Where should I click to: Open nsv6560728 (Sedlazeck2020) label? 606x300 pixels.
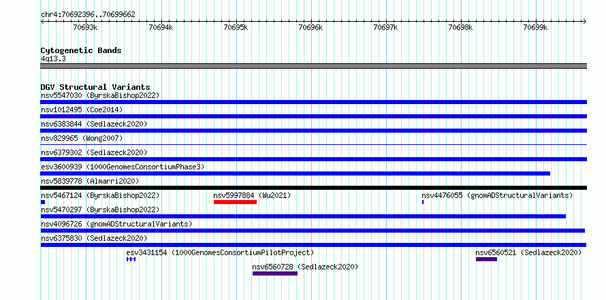tap(305, 267)
